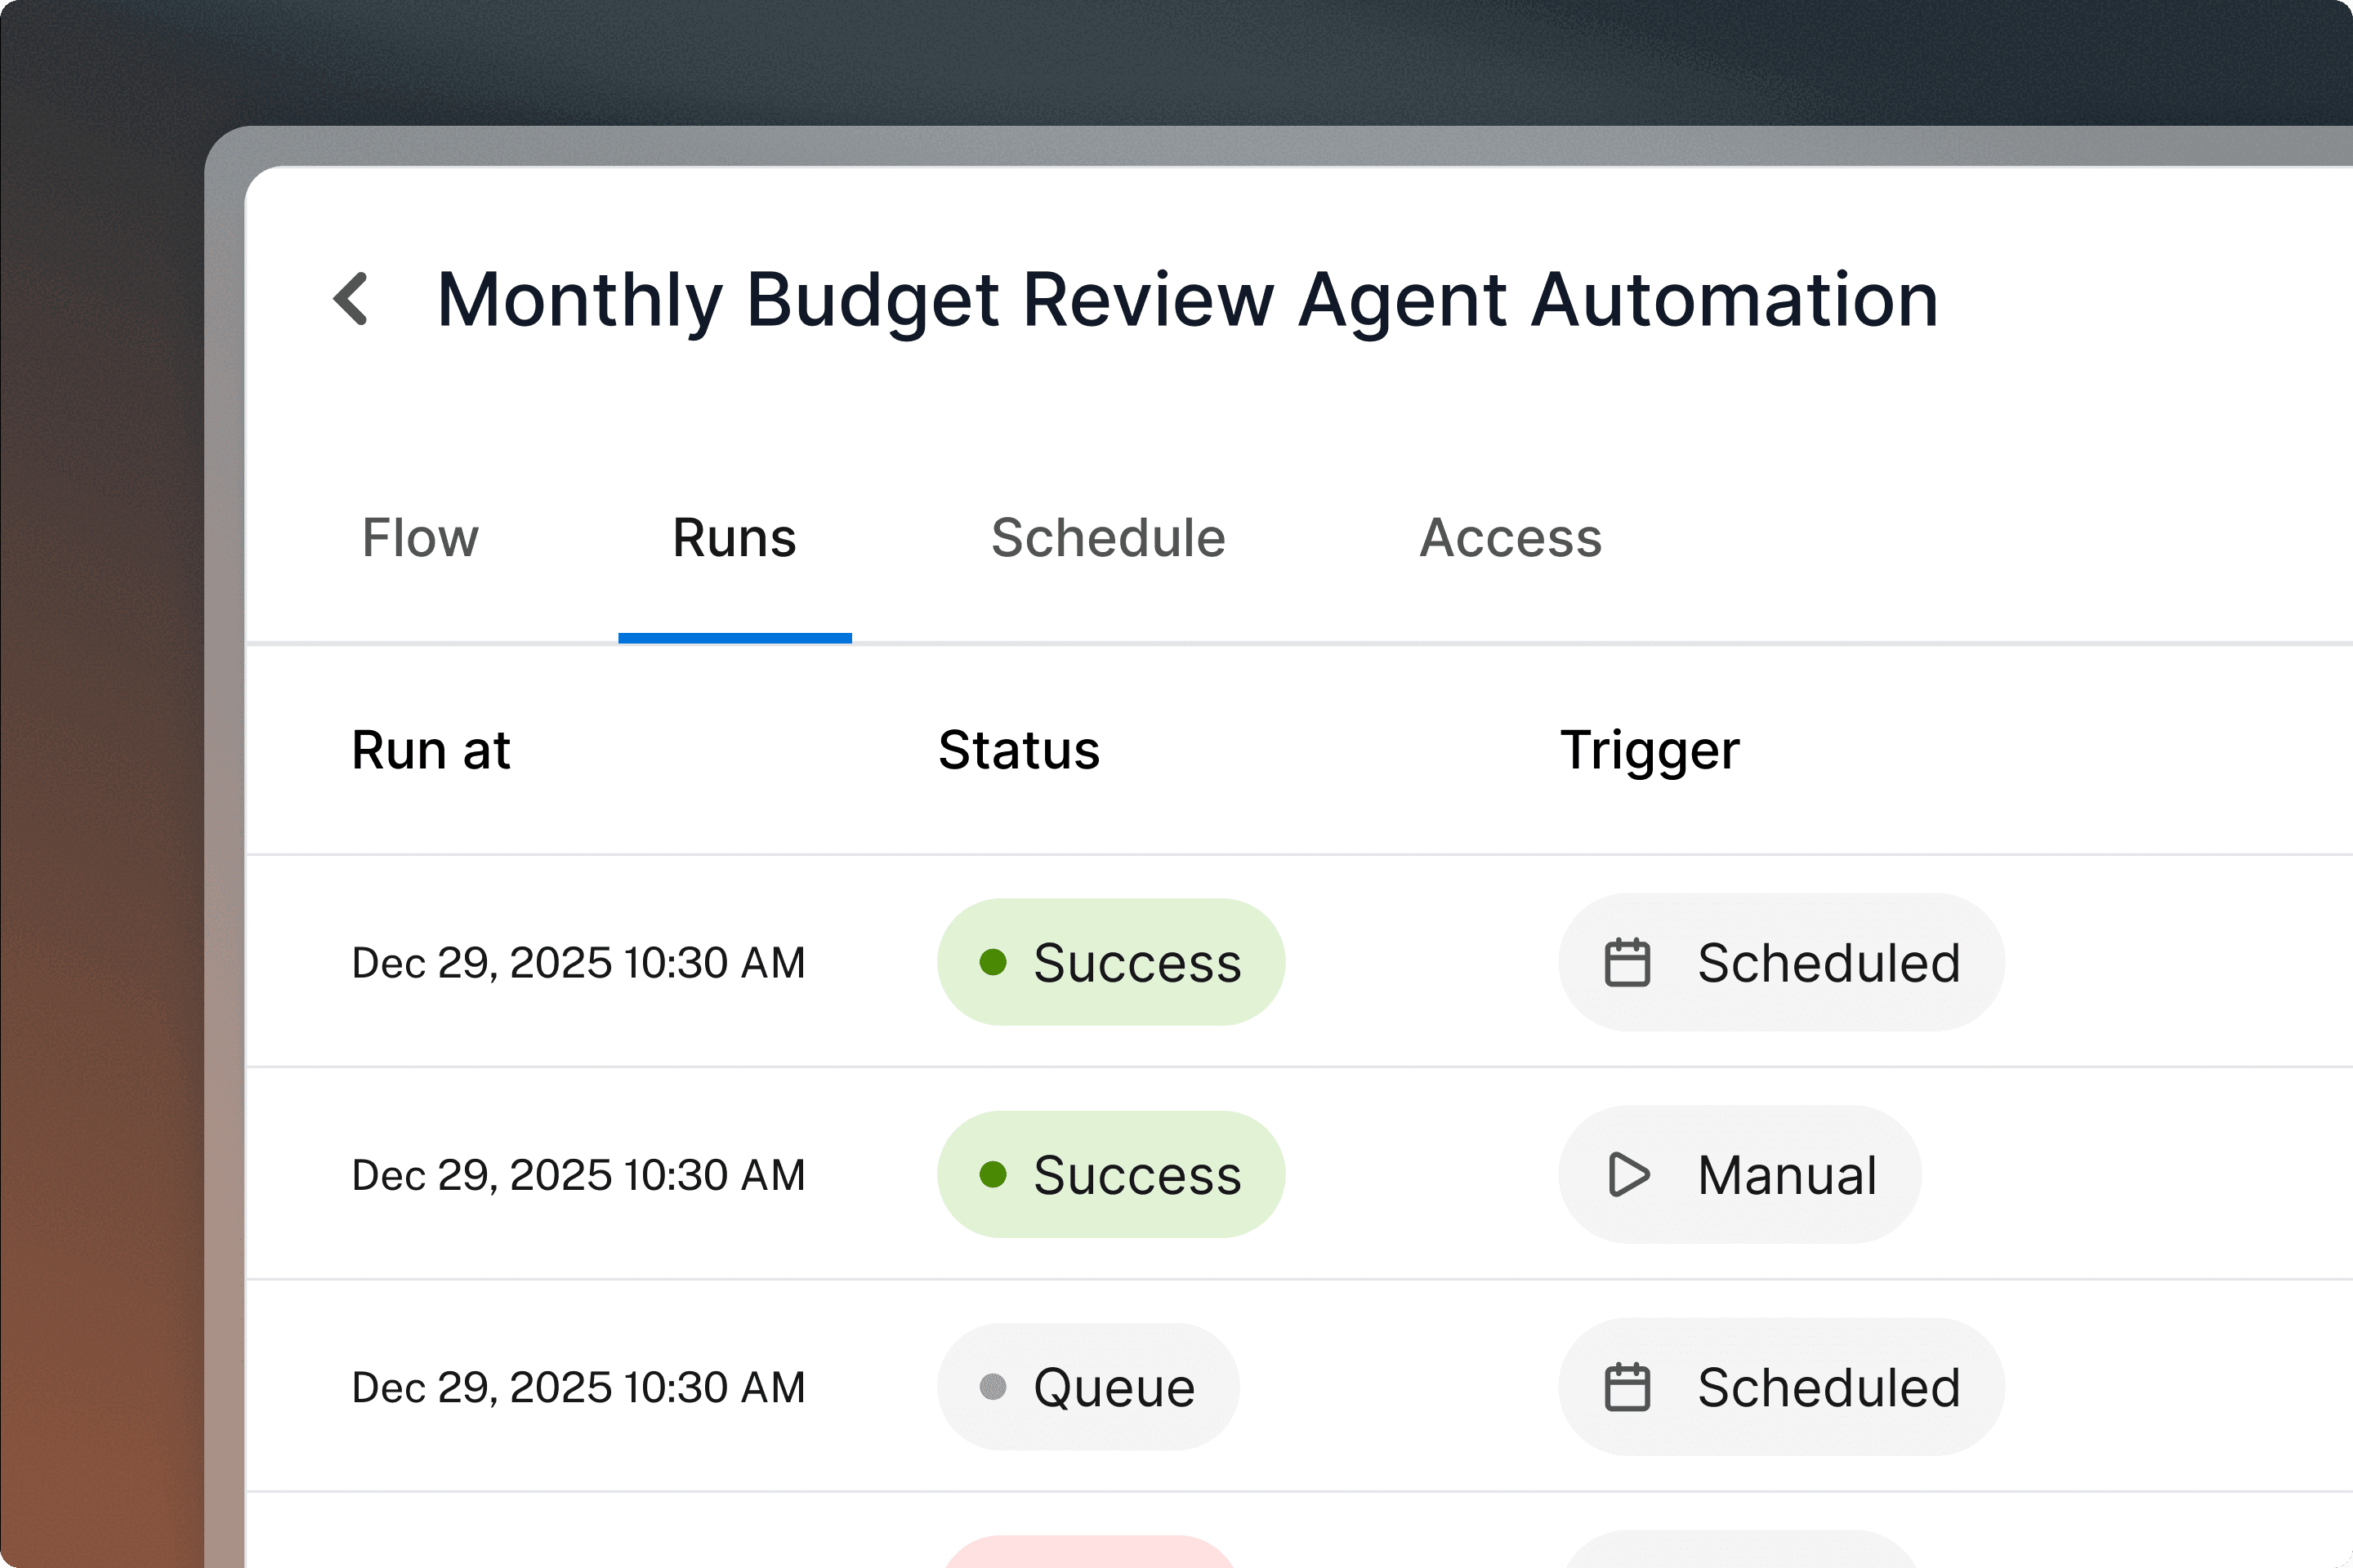Screen dimensions: 2353x1568
Task: Click the first row's Success status badge
Action: coord(1110,962)
